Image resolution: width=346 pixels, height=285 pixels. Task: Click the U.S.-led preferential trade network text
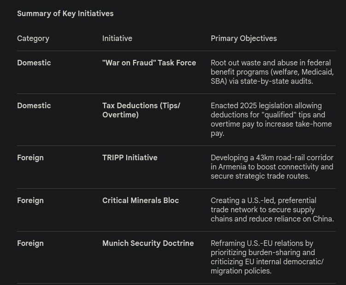[272, 210]
